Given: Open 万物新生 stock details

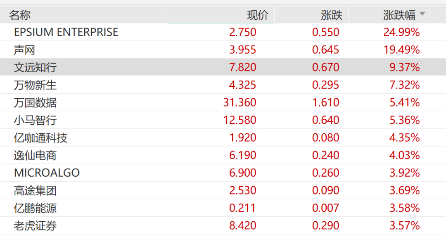Looking at the screenshot, I should [35, 85].
